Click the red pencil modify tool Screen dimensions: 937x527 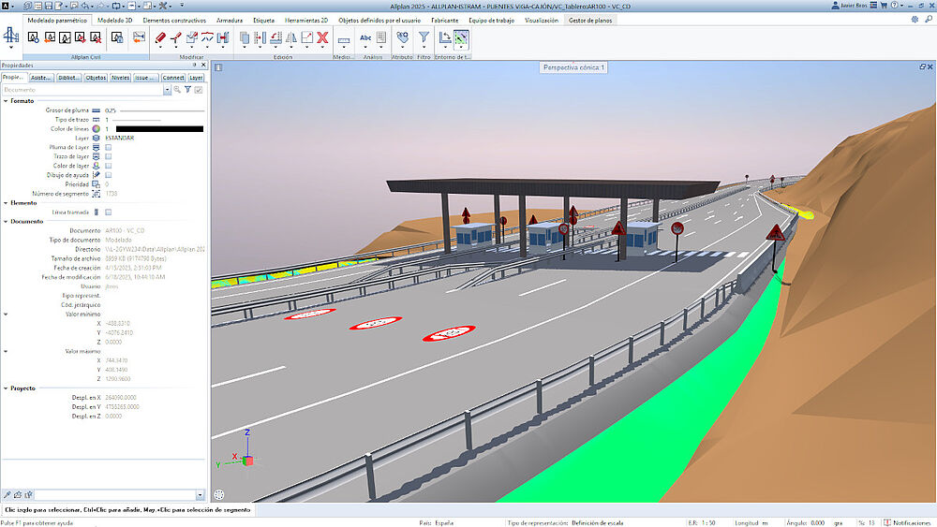(x=159, y=38)
